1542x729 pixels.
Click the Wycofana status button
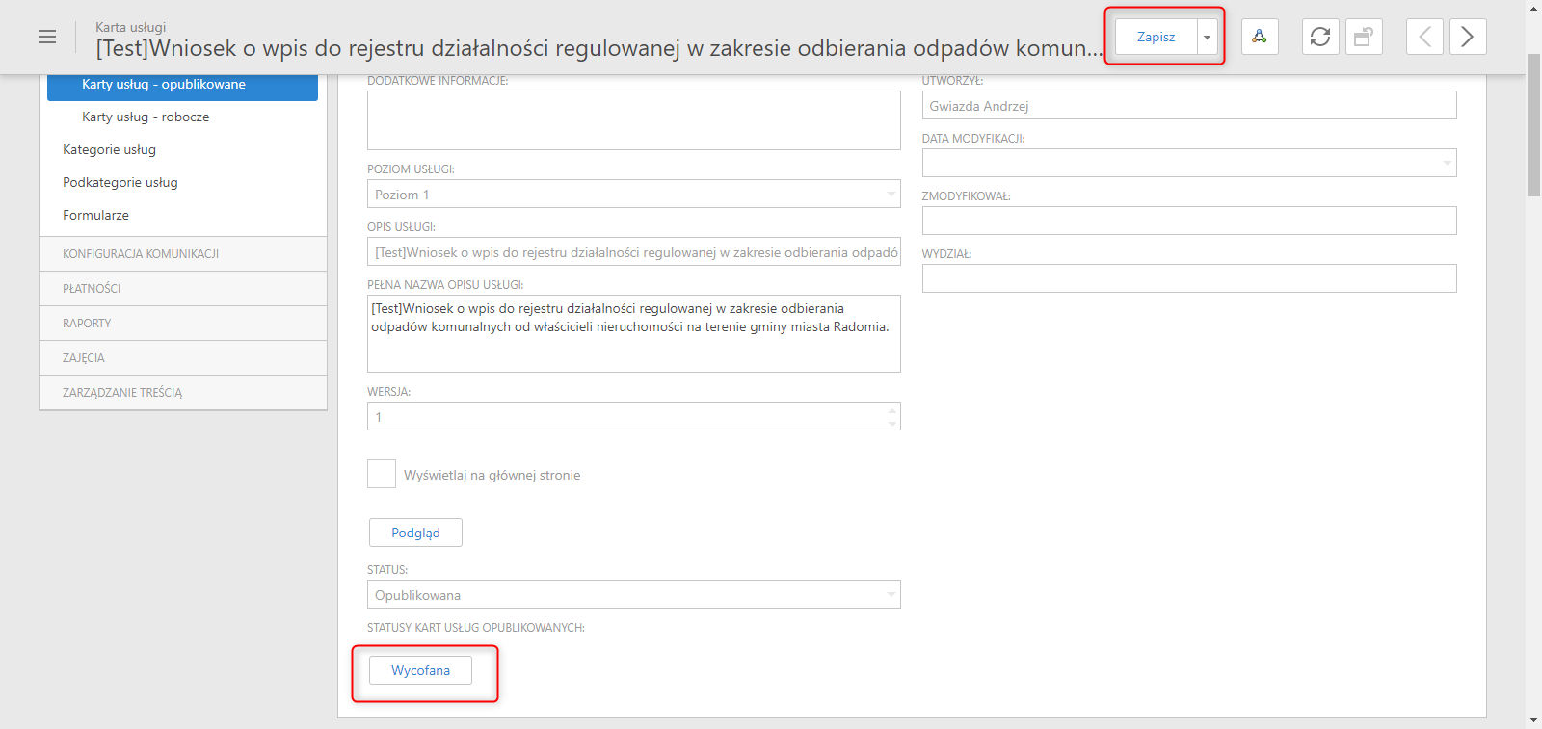[x=420, y=670]
